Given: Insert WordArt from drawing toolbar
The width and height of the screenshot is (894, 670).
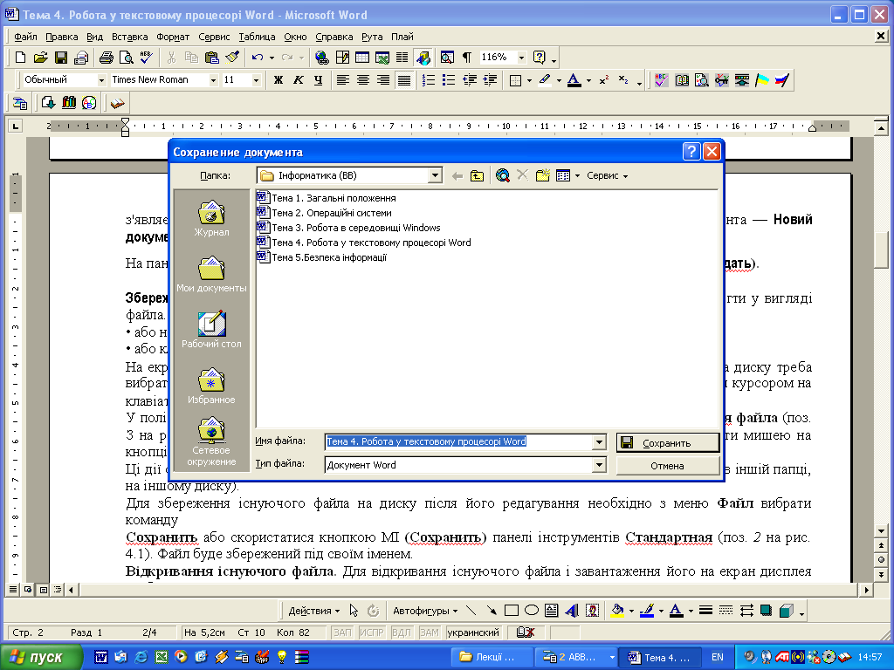Looking at the screenshot, I should (x=572, y=611).
